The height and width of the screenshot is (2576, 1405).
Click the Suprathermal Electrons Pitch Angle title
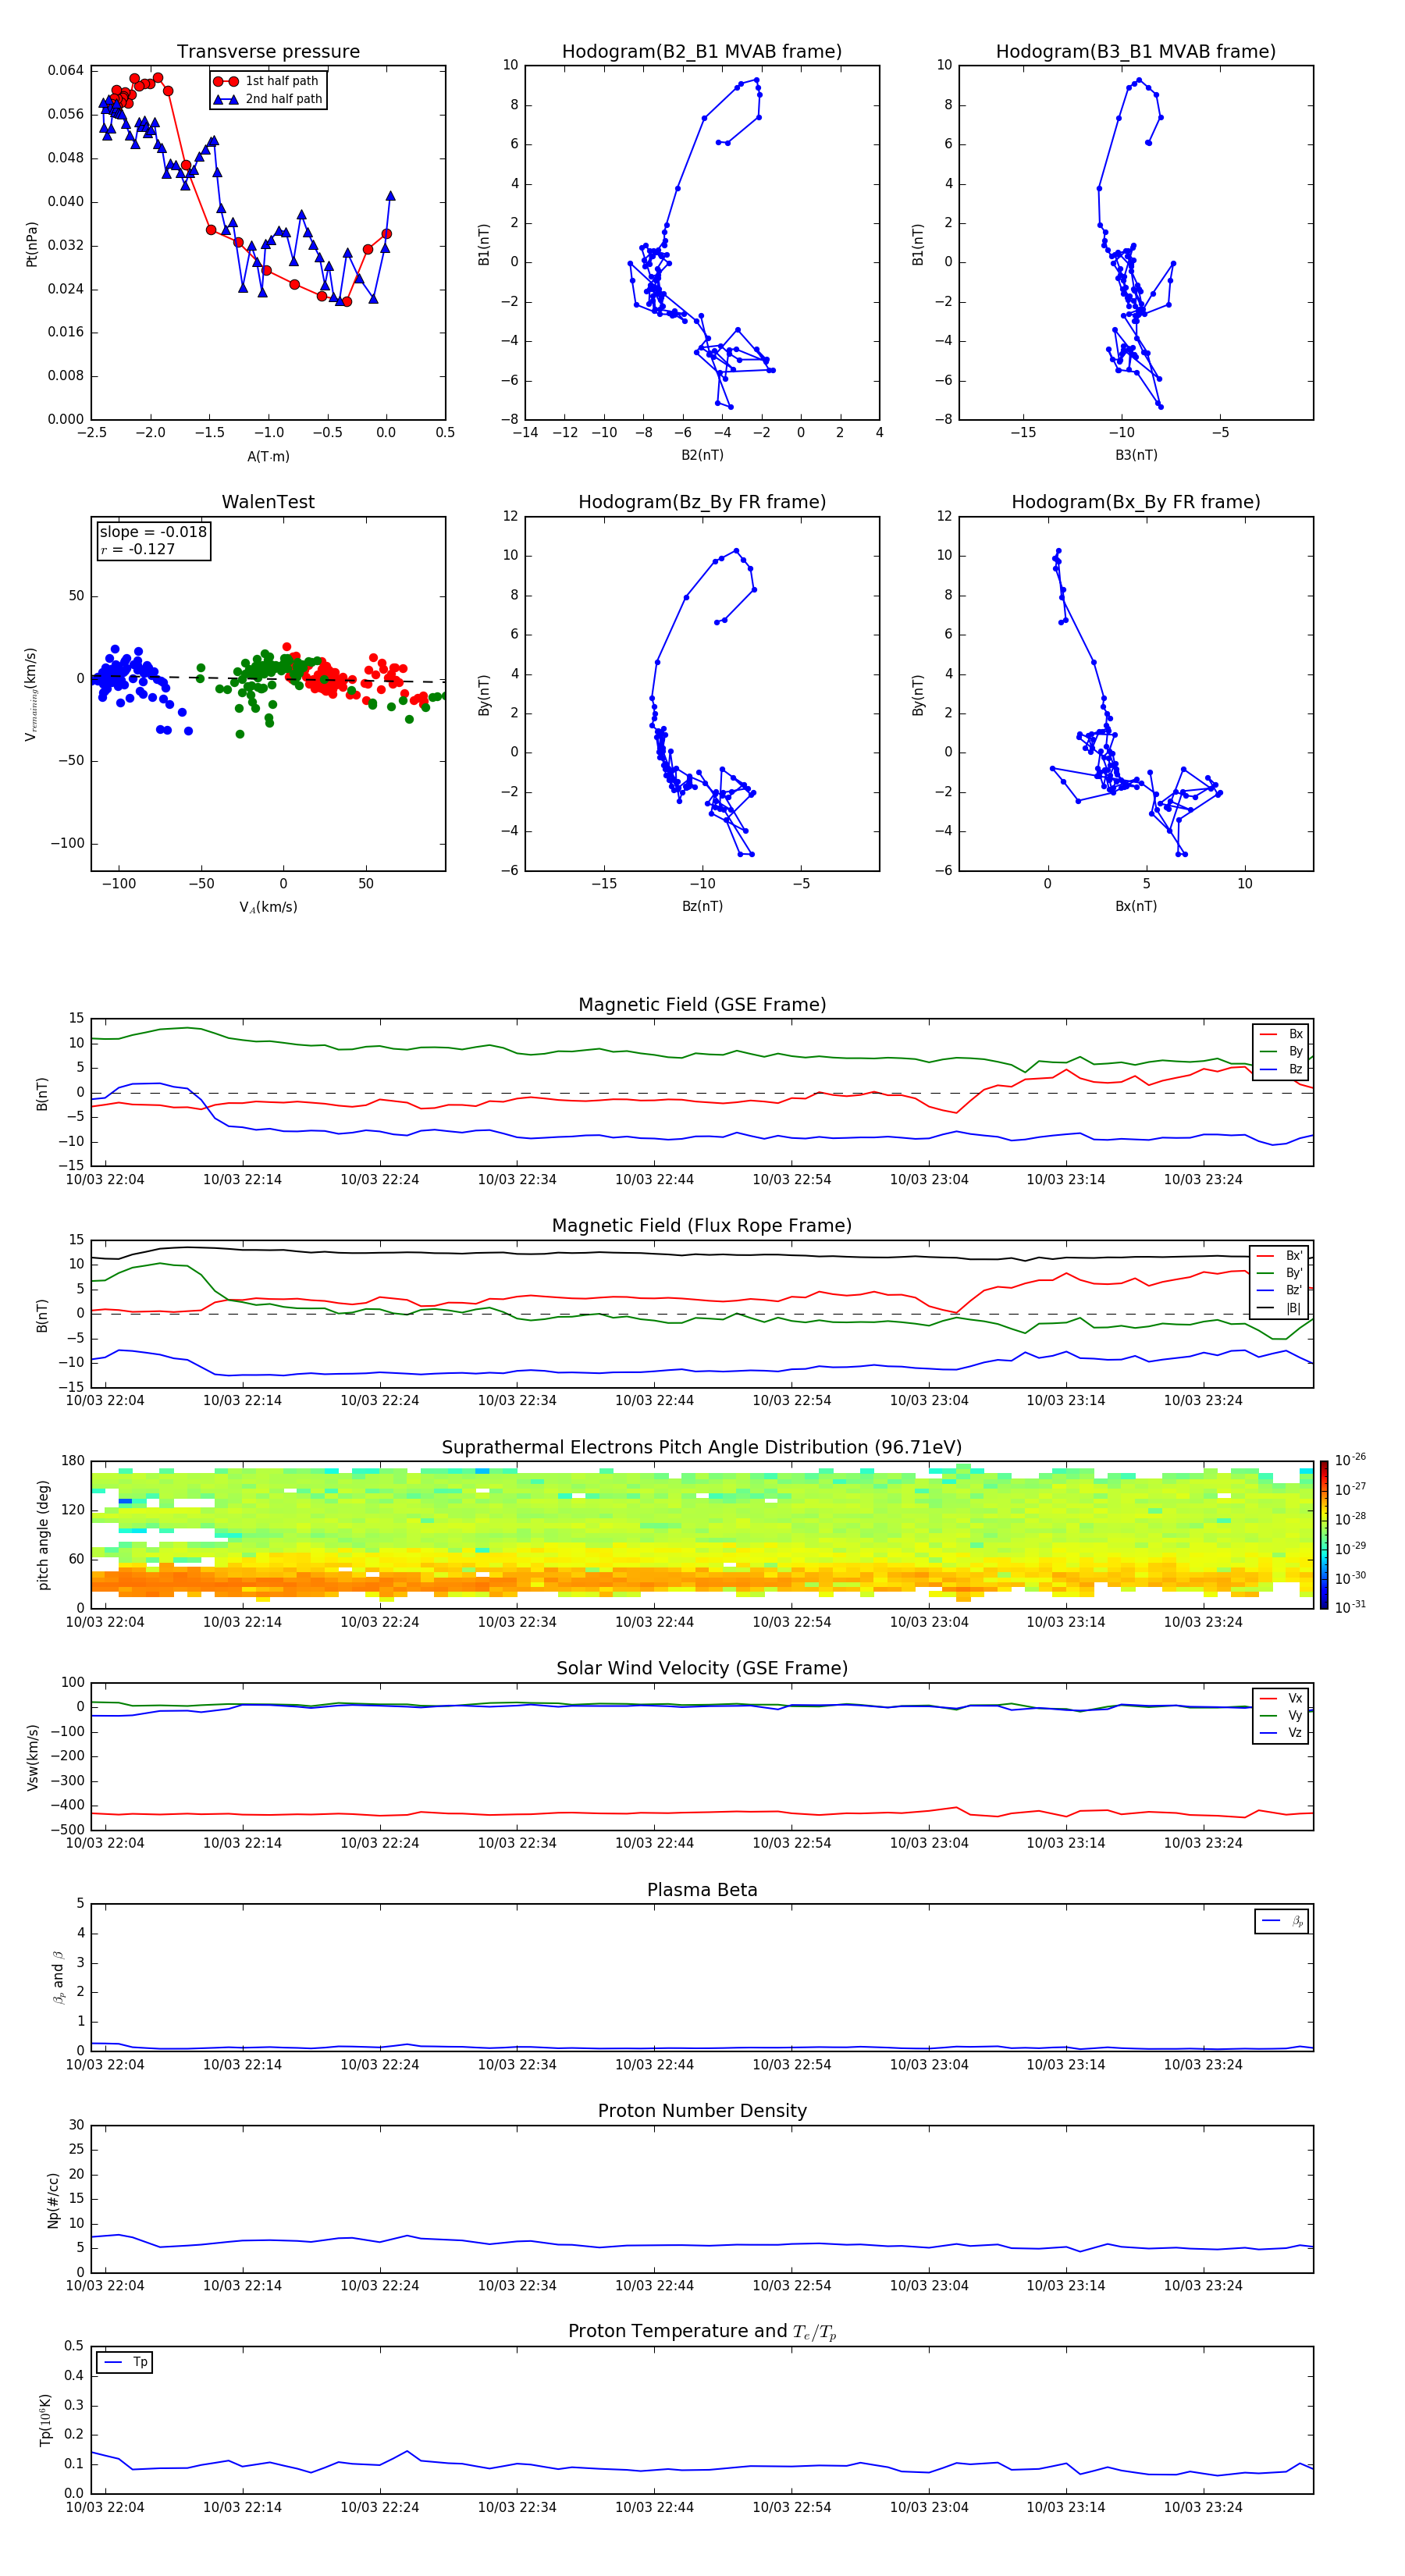coord(702,1447)
